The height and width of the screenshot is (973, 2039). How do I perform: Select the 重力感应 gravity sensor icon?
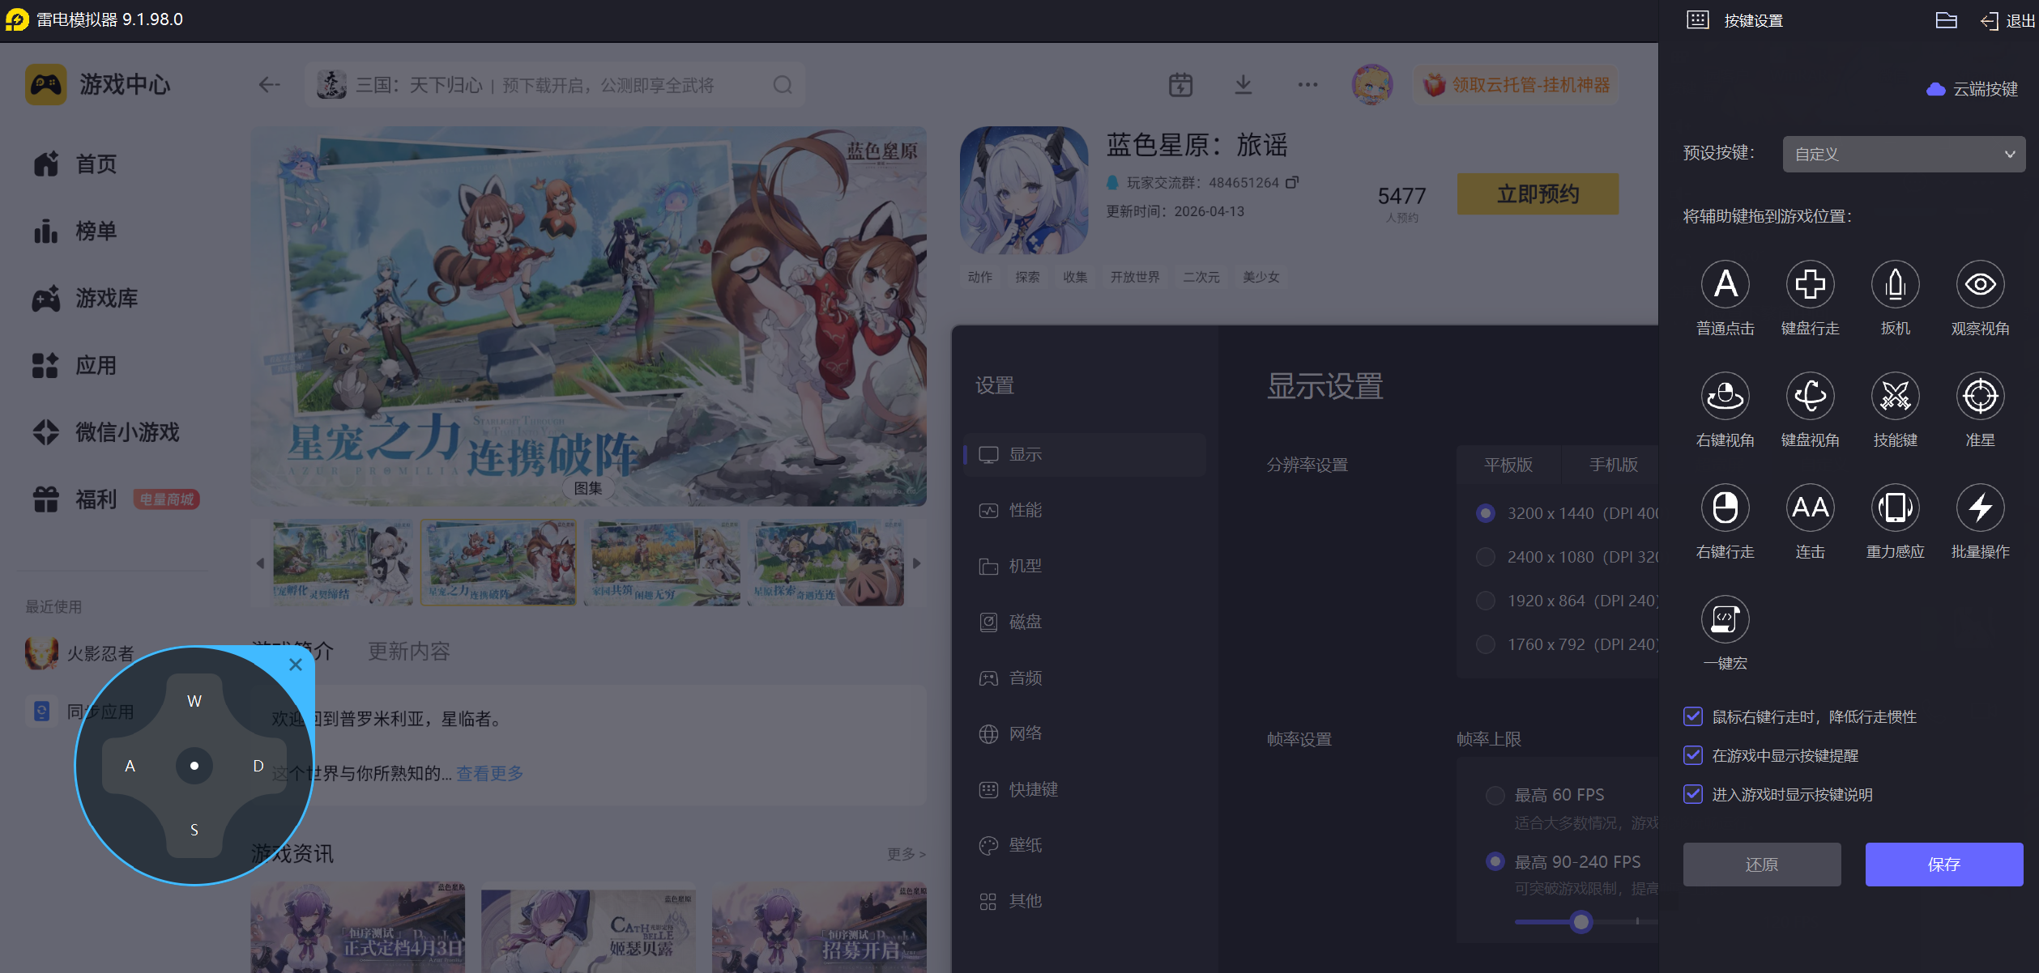click(1895, 508)
